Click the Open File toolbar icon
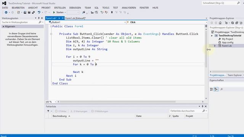Image resolution: width=244 pixels, height=137 pixels. coord(25,12)
